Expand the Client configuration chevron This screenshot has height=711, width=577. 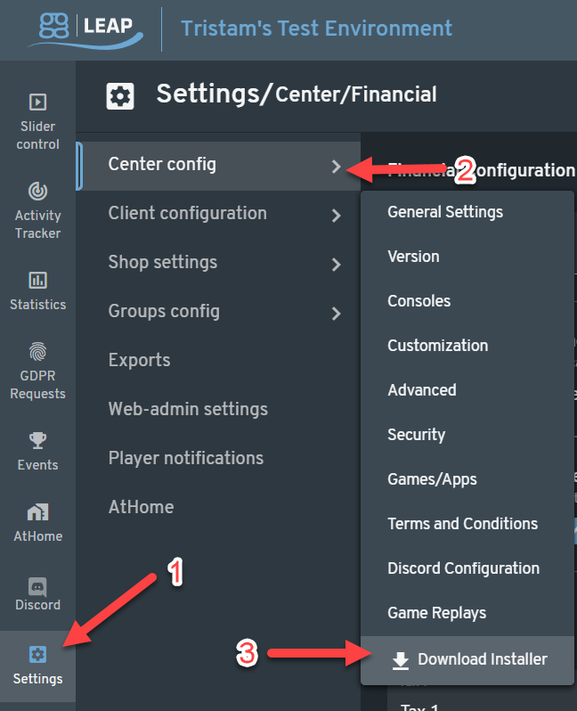(336, 216)
